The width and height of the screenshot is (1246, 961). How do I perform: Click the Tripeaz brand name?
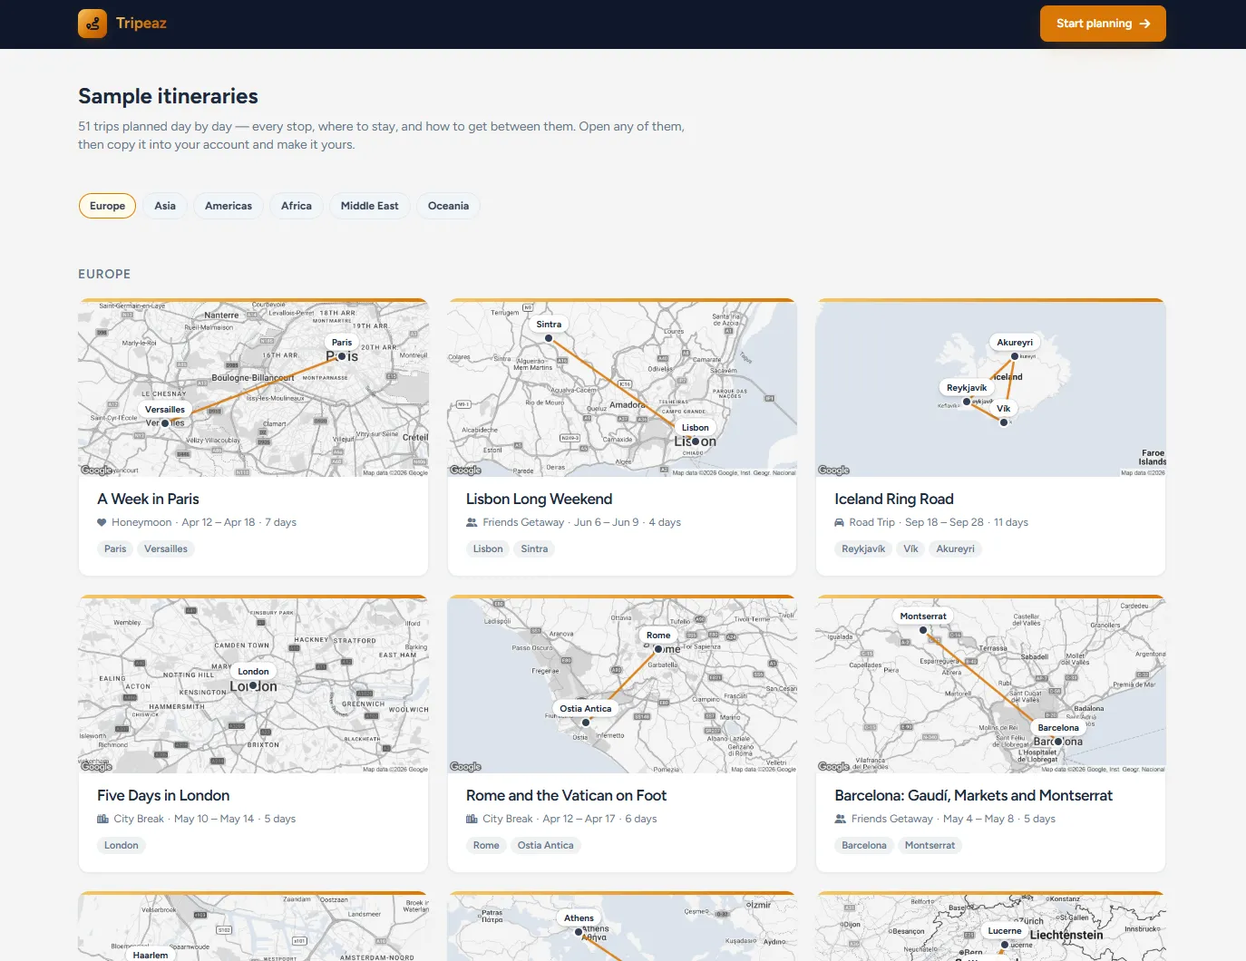click(141, 24)
